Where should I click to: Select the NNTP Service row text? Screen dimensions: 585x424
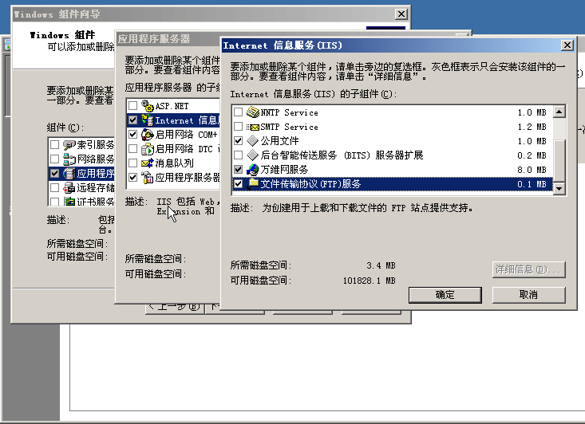pos(289,112)
